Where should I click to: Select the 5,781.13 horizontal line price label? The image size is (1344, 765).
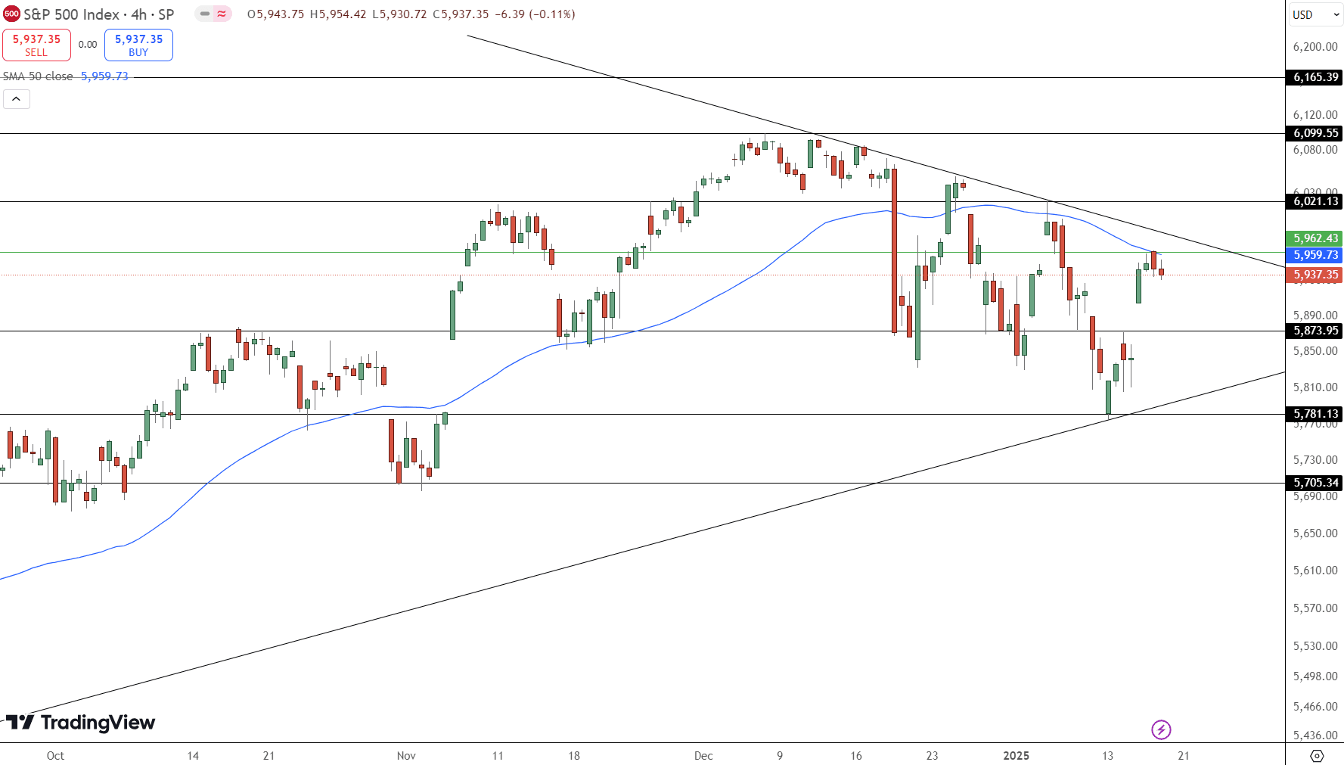click(x=1315, y=414)
